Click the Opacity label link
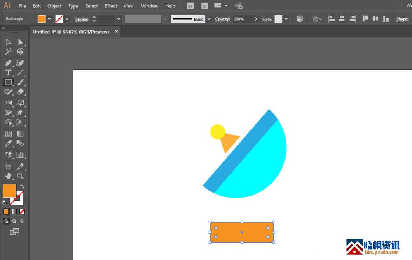Image resolution: width=412 pixels, height=260 pixels. (x=222, y=19)
